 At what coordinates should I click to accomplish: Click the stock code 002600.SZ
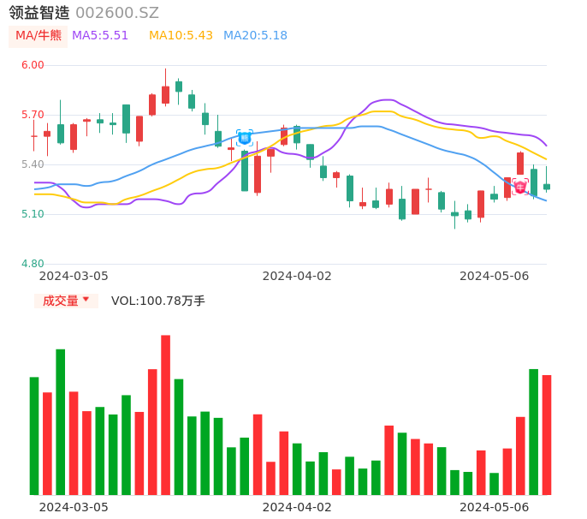click(117, 13)
